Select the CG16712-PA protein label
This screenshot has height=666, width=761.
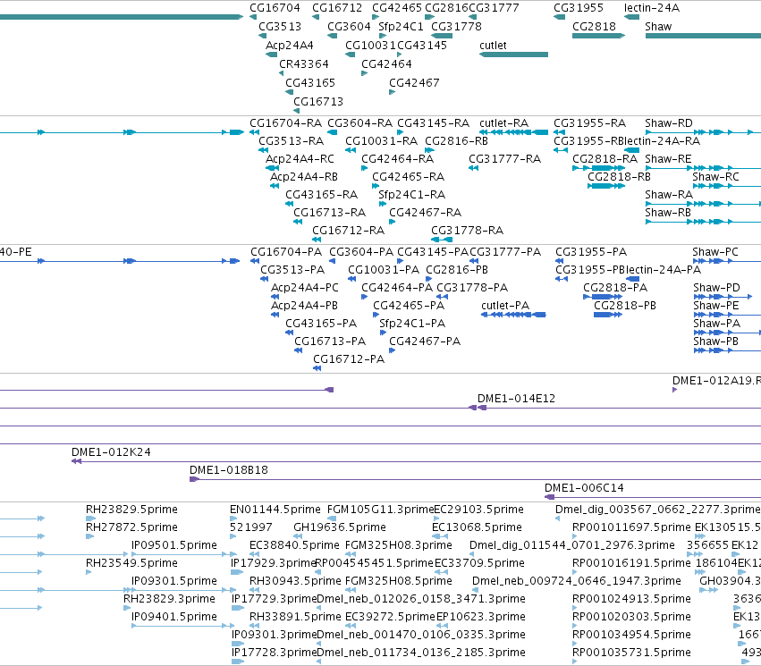[x=349, y=359]
